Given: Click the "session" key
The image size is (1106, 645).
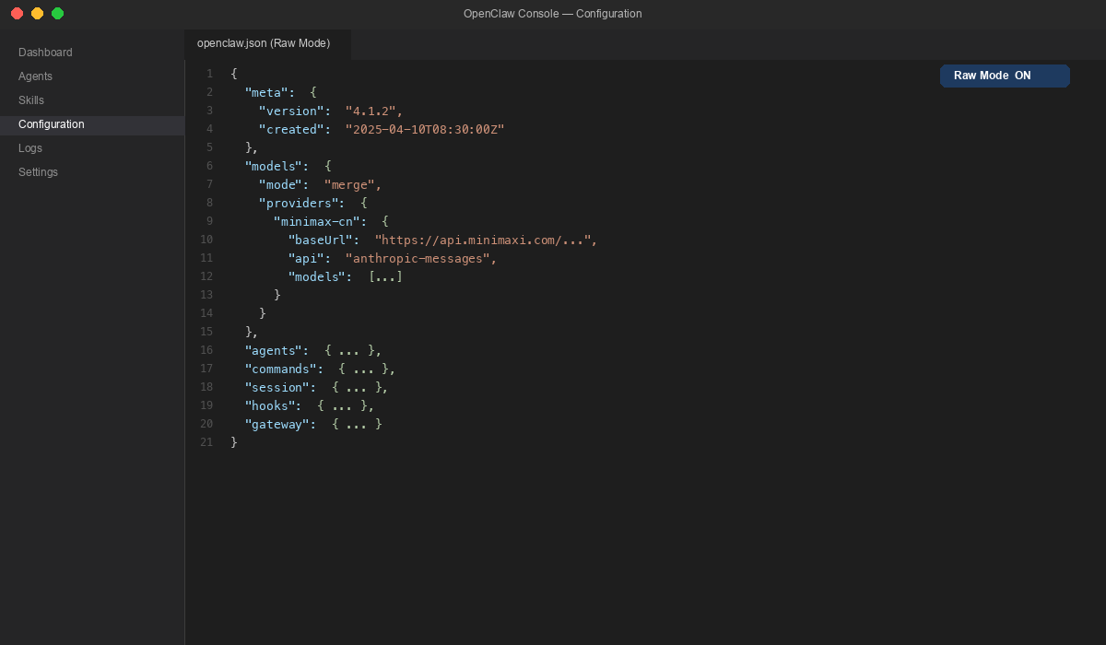Looking at the screenshot, I should pyautogui.click(x=277, y=387).
